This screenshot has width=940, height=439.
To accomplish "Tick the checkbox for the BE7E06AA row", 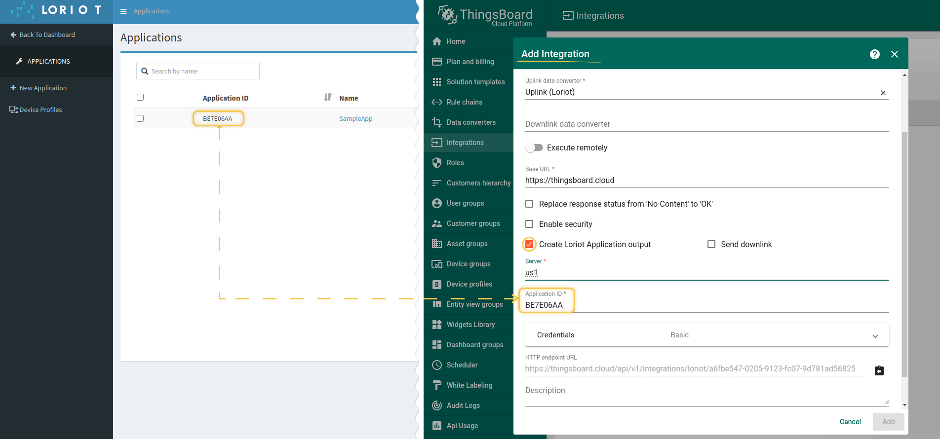I will pyautogui.click(x=140, y=118).
